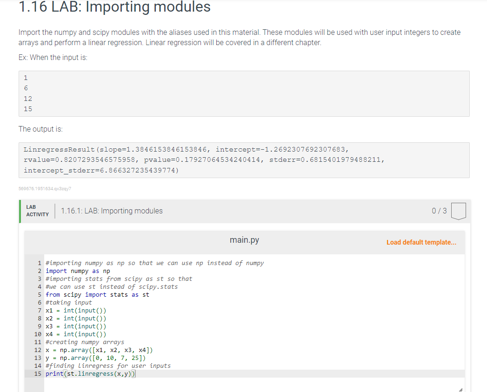Open the Load default template option
Screen dimensions: 487x392
421,242
